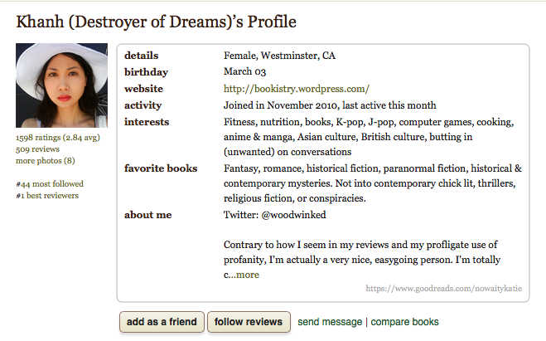Open more photos (8) link
546x341 pixels.
tap(46, 161)
